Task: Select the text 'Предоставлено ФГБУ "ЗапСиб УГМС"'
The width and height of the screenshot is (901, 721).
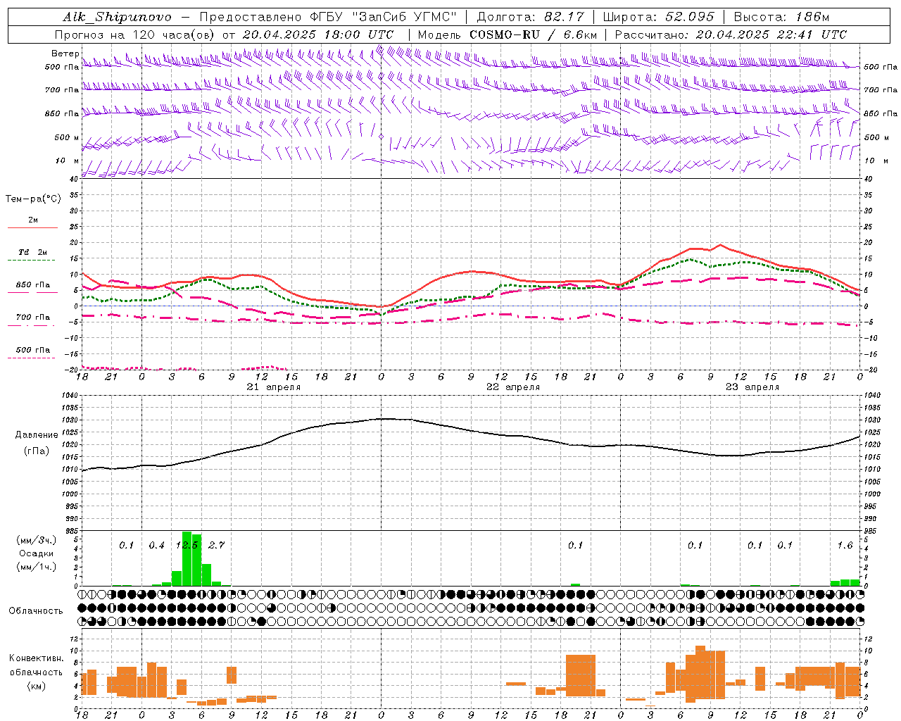Action: tap(329, 17)
